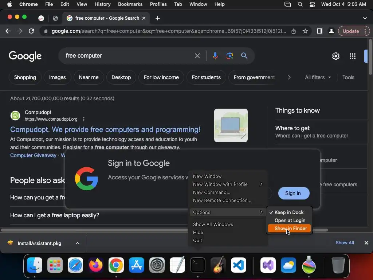Toggle Open at Login option
The image size is (373, 280).
(x=289, y=220)
